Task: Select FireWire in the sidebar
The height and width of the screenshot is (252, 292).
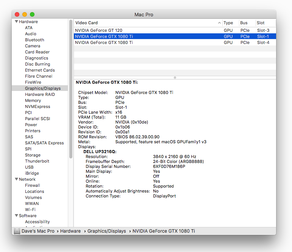Action: coord(33,82)
